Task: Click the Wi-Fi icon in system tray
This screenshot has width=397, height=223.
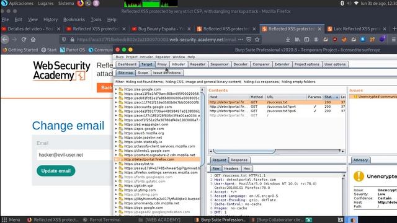Action: click(356, 3)
